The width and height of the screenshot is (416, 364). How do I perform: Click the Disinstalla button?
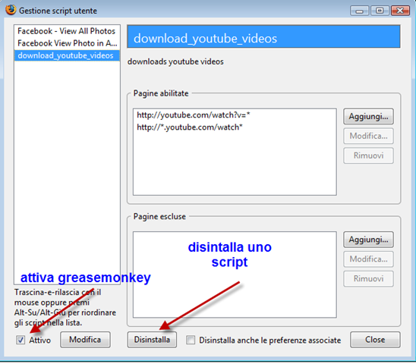point(152,340)
